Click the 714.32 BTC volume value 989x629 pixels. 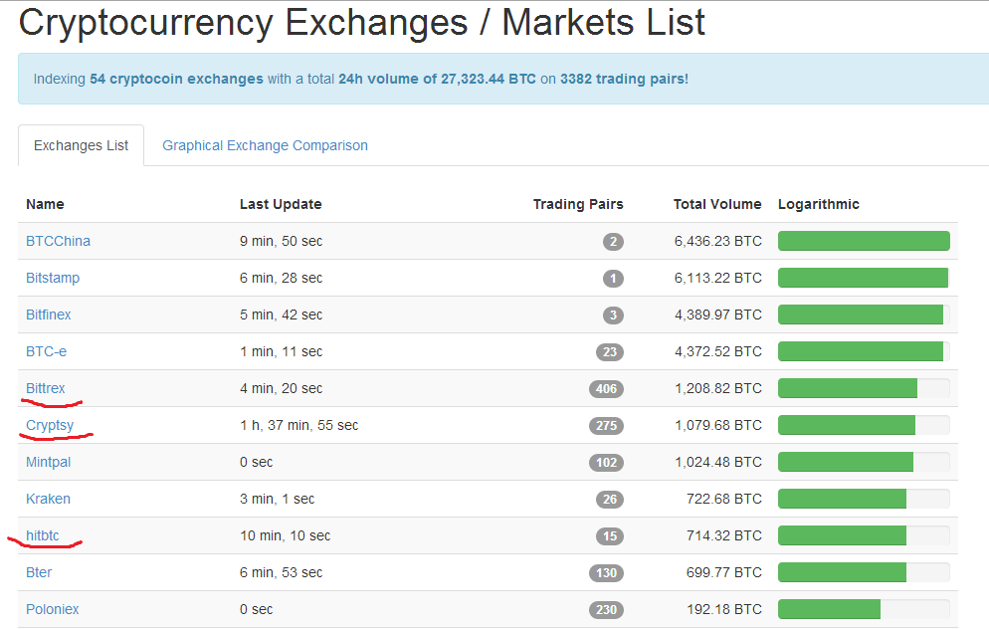point(724,535)
